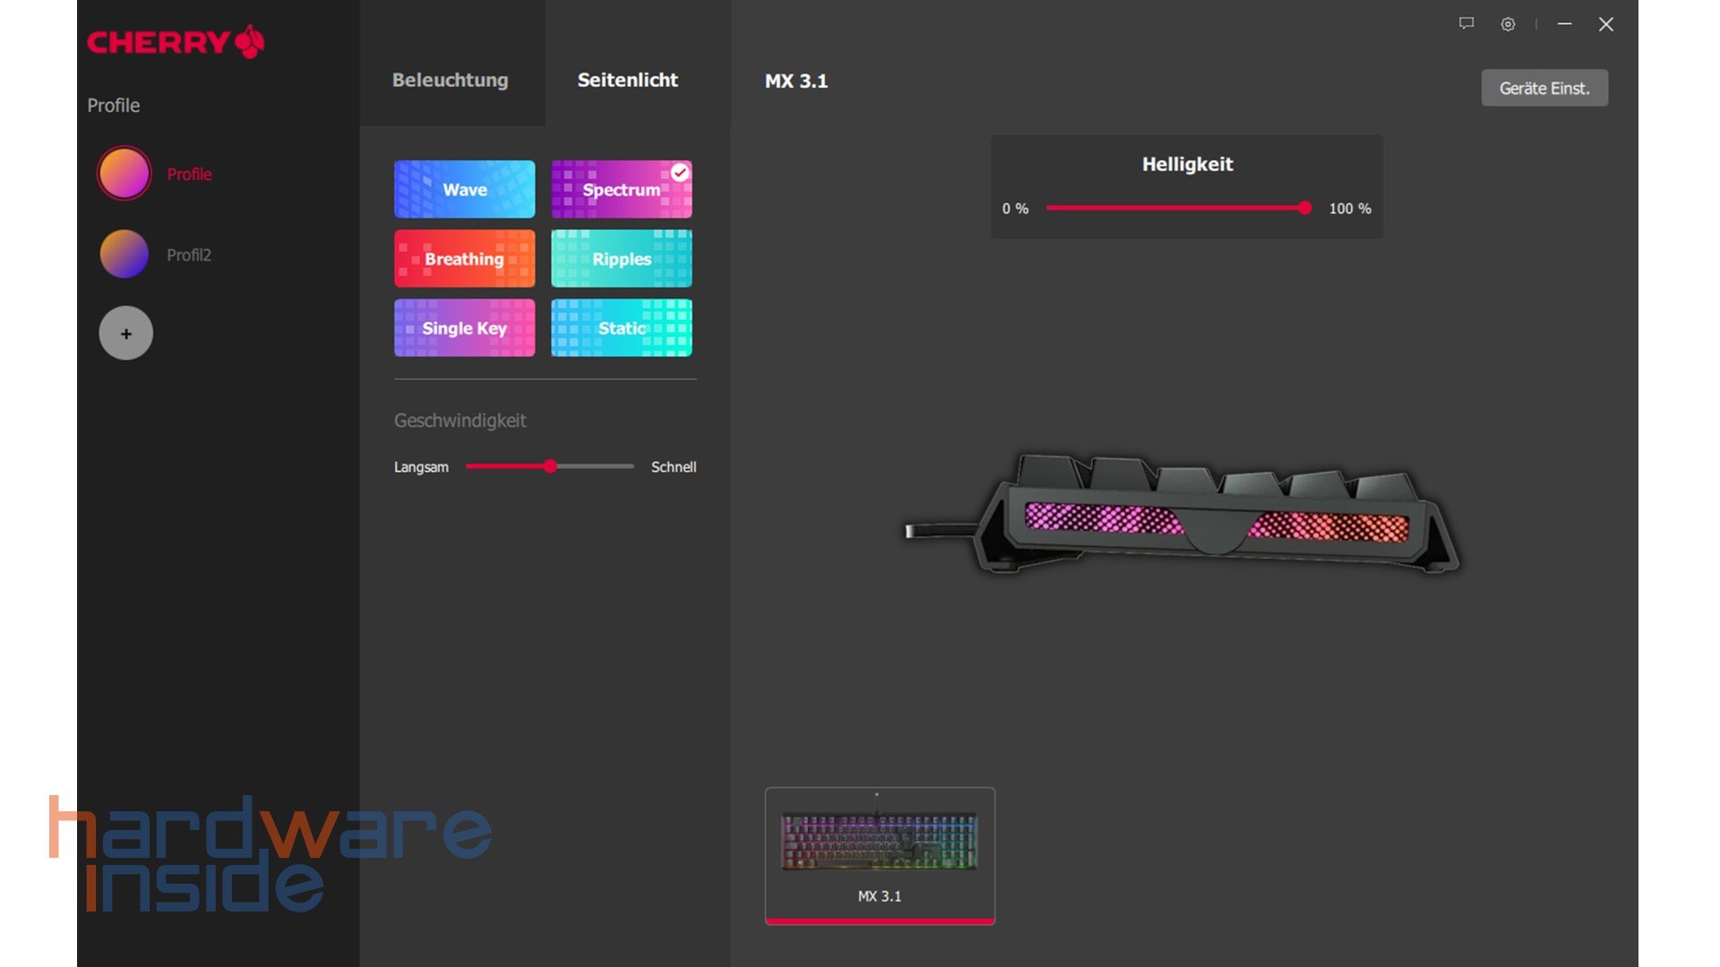This screenshot has width=1720, height=967.
Task: Select Profil2 from profile list
Action: pyautogui.click(x=188, y=254)
